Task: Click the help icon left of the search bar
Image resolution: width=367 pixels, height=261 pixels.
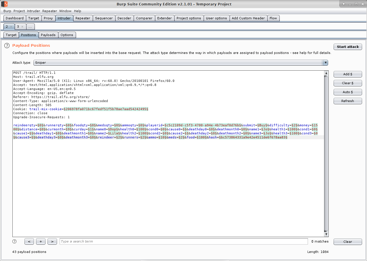Action: coord(14,241)
